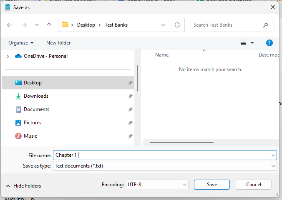
Task: Refresh the Test Banks folder view
Action: 177,25
